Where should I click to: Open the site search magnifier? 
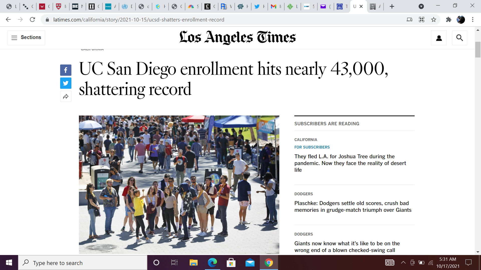(x=459, y=38)
